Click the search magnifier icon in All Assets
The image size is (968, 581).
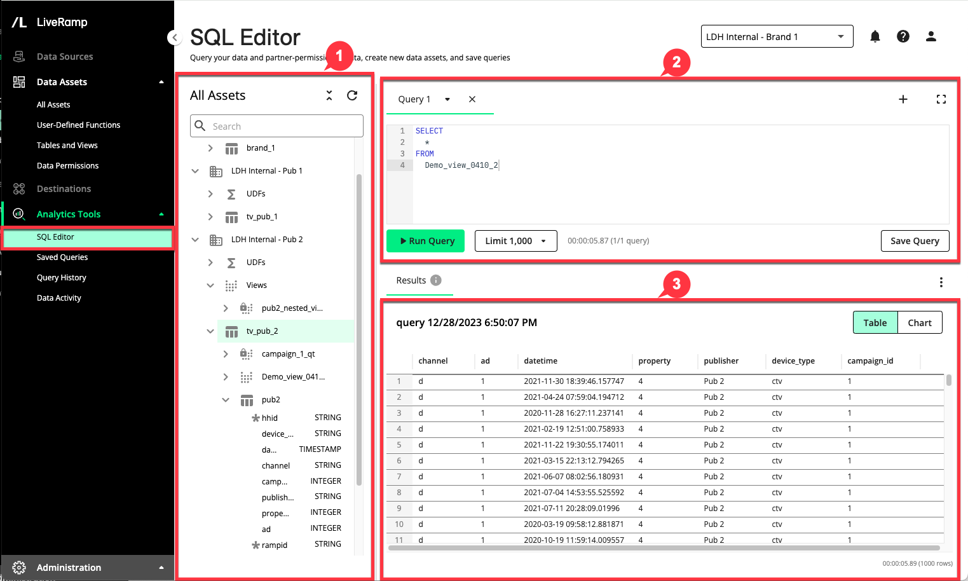pyautogui.click(x=200, y=126)
